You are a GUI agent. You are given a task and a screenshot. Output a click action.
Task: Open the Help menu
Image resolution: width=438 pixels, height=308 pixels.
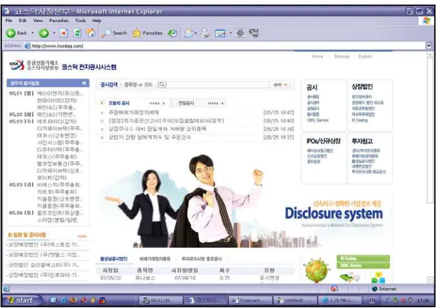pos(97,21)
